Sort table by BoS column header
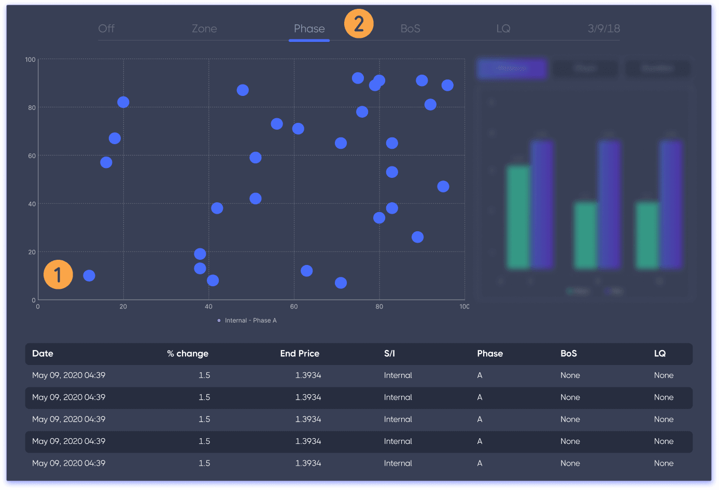The height and width of the screenshot is (490, 719). tap(569, 354)
